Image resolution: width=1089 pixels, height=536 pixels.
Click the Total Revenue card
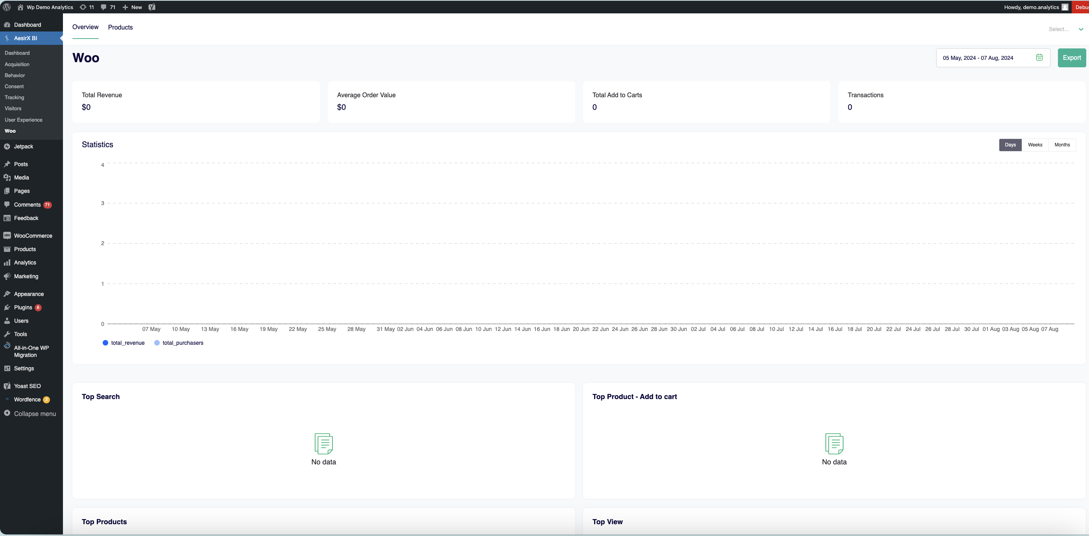[x=196, y=102]
